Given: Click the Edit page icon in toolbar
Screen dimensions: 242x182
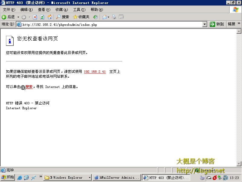Looking at the screenshot, I should (121, 17).
